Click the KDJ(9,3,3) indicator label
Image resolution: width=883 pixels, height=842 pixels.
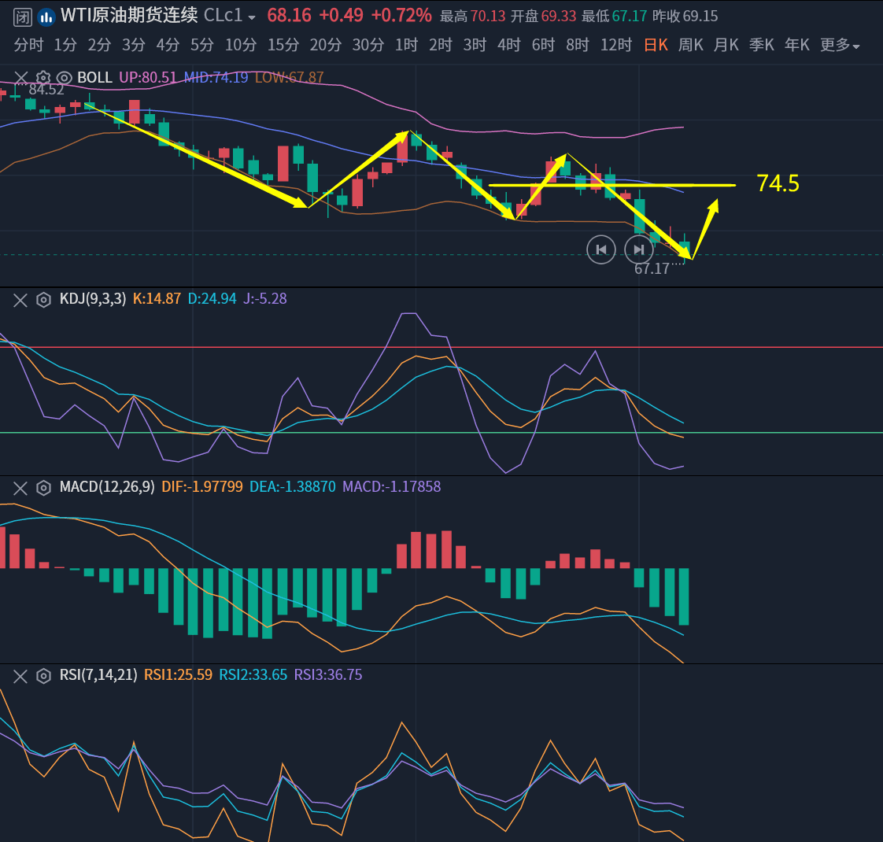(93, 298)
